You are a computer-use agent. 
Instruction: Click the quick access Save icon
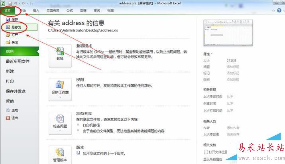[10, 4]
